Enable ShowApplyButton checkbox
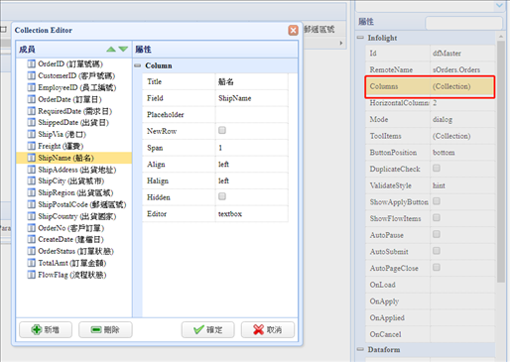 (x=437, y=201)
